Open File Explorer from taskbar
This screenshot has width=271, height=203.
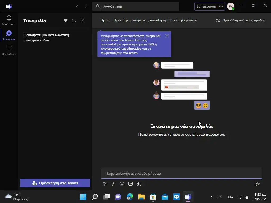click(141, 197)
